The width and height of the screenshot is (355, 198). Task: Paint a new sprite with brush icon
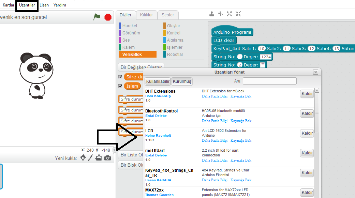(91, 157)
